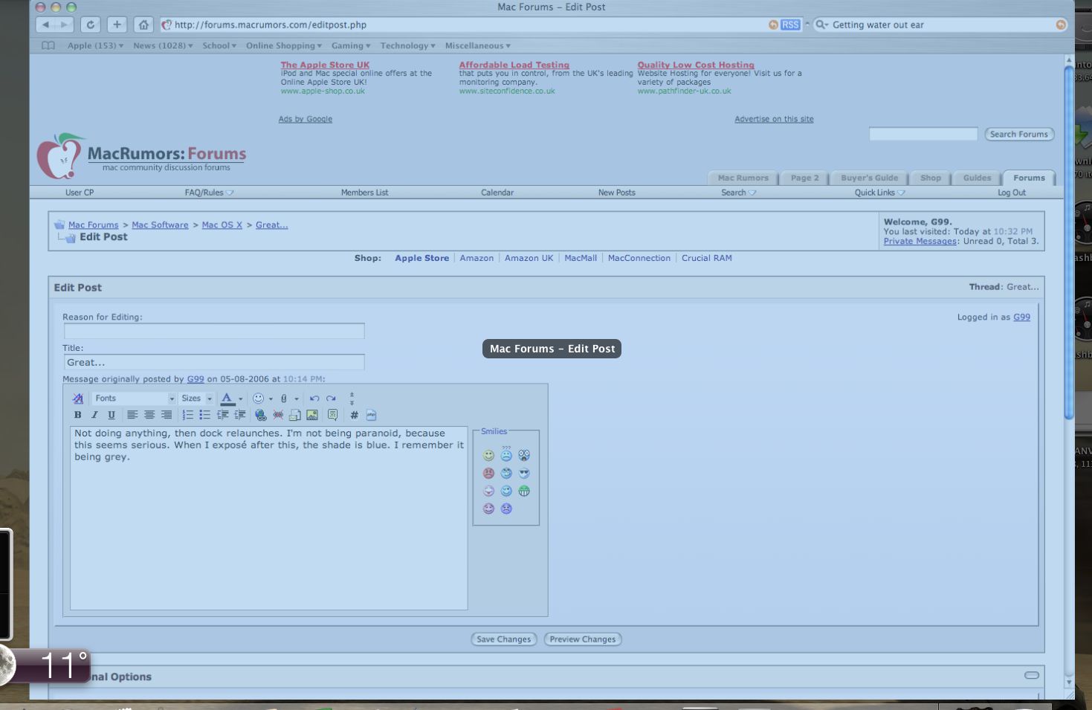Wrap selection in code tags (#)
This screenshot has width=1092, height=710.
pos(354,415)
